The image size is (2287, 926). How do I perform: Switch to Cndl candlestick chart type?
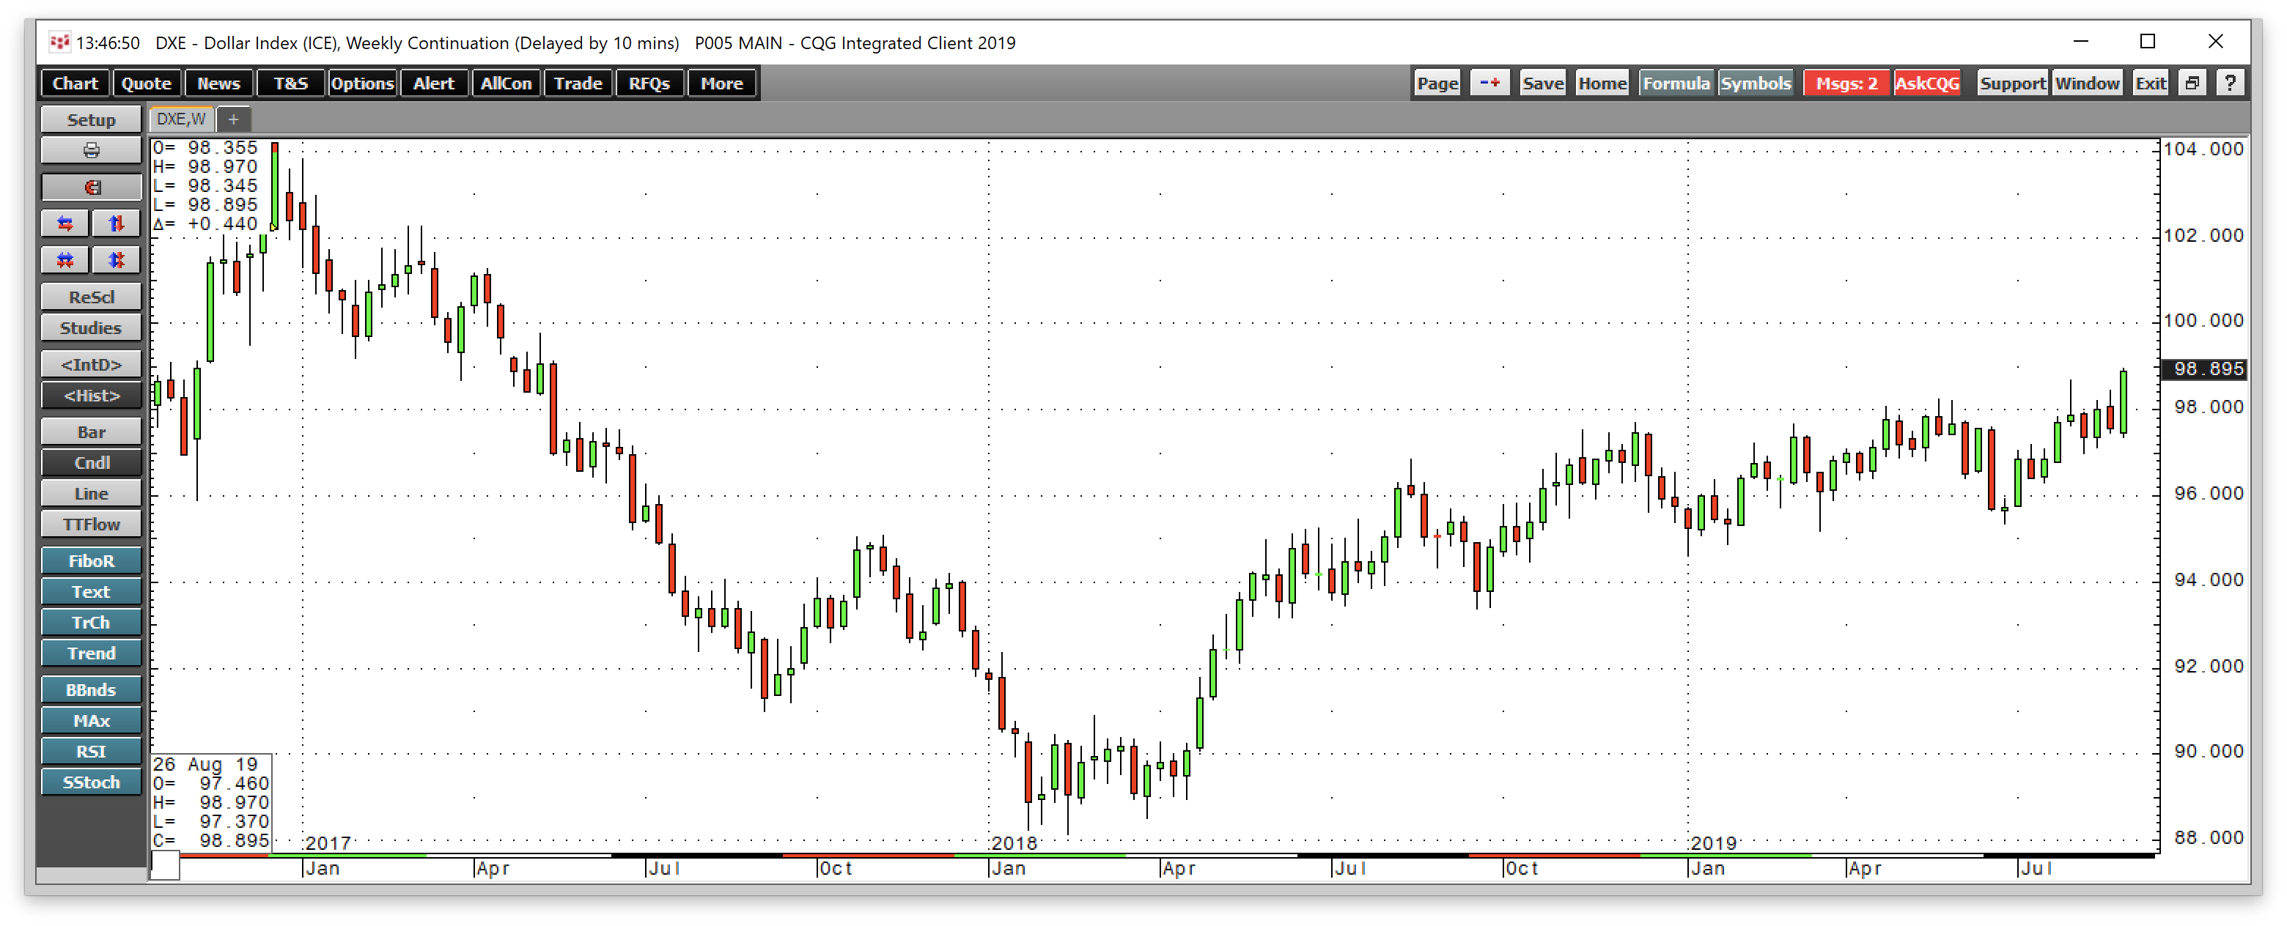coord(91,462)
